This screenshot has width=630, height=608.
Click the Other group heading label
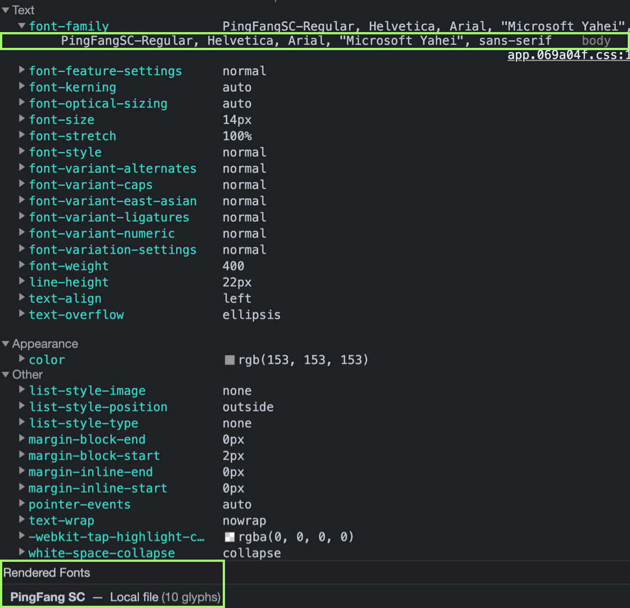(x=28, y=375)
